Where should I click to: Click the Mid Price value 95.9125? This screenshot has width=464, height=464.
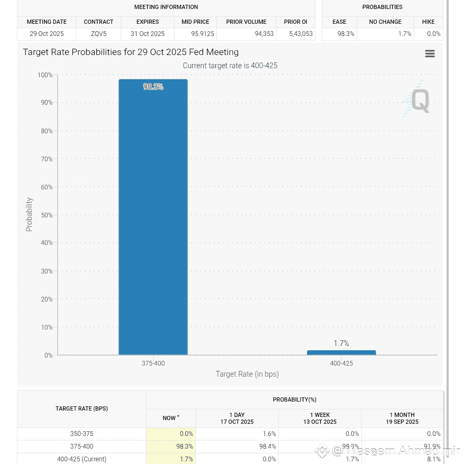[195, 34]
